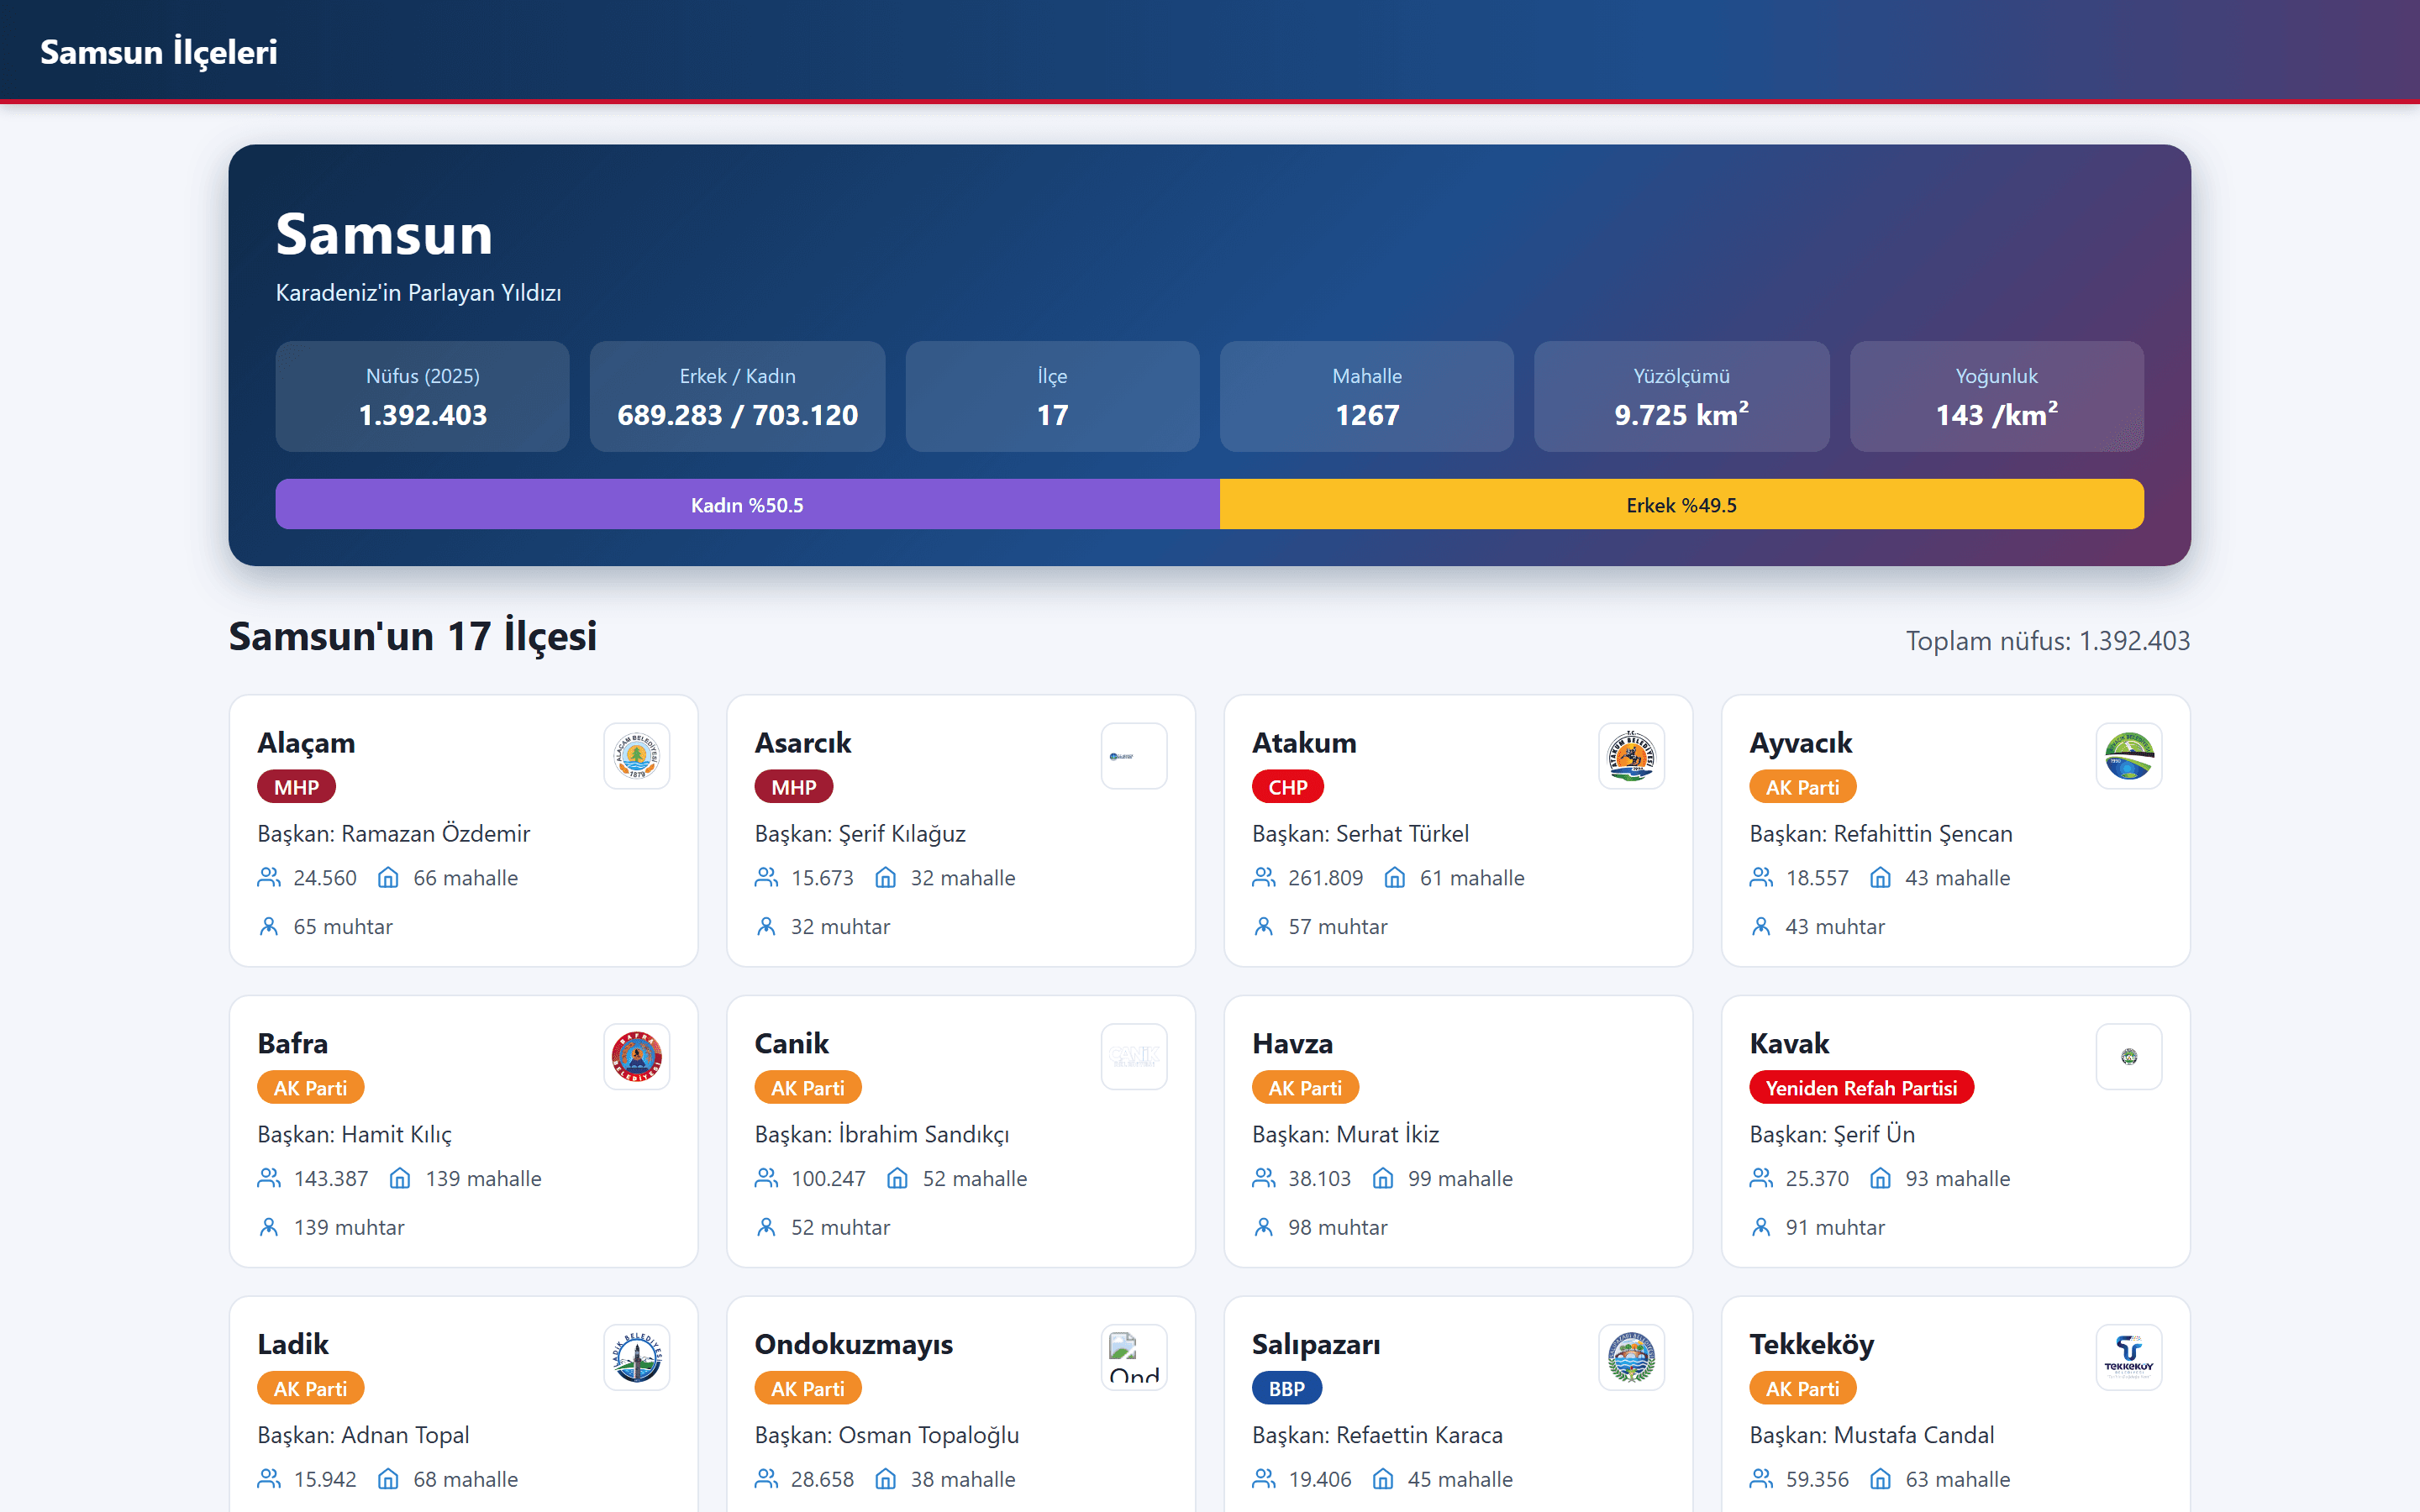This screenshot has height=1512, width=2420.
Task: Click the Ladik municipality logo
Action: click(637, 1358)
